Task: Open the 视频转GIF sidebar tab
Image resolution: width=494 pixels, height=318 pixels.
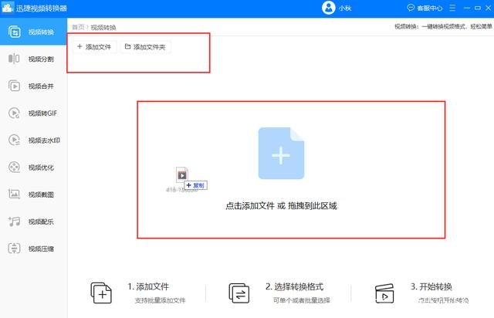Action: pyautogui.click(x=33, y=113)
